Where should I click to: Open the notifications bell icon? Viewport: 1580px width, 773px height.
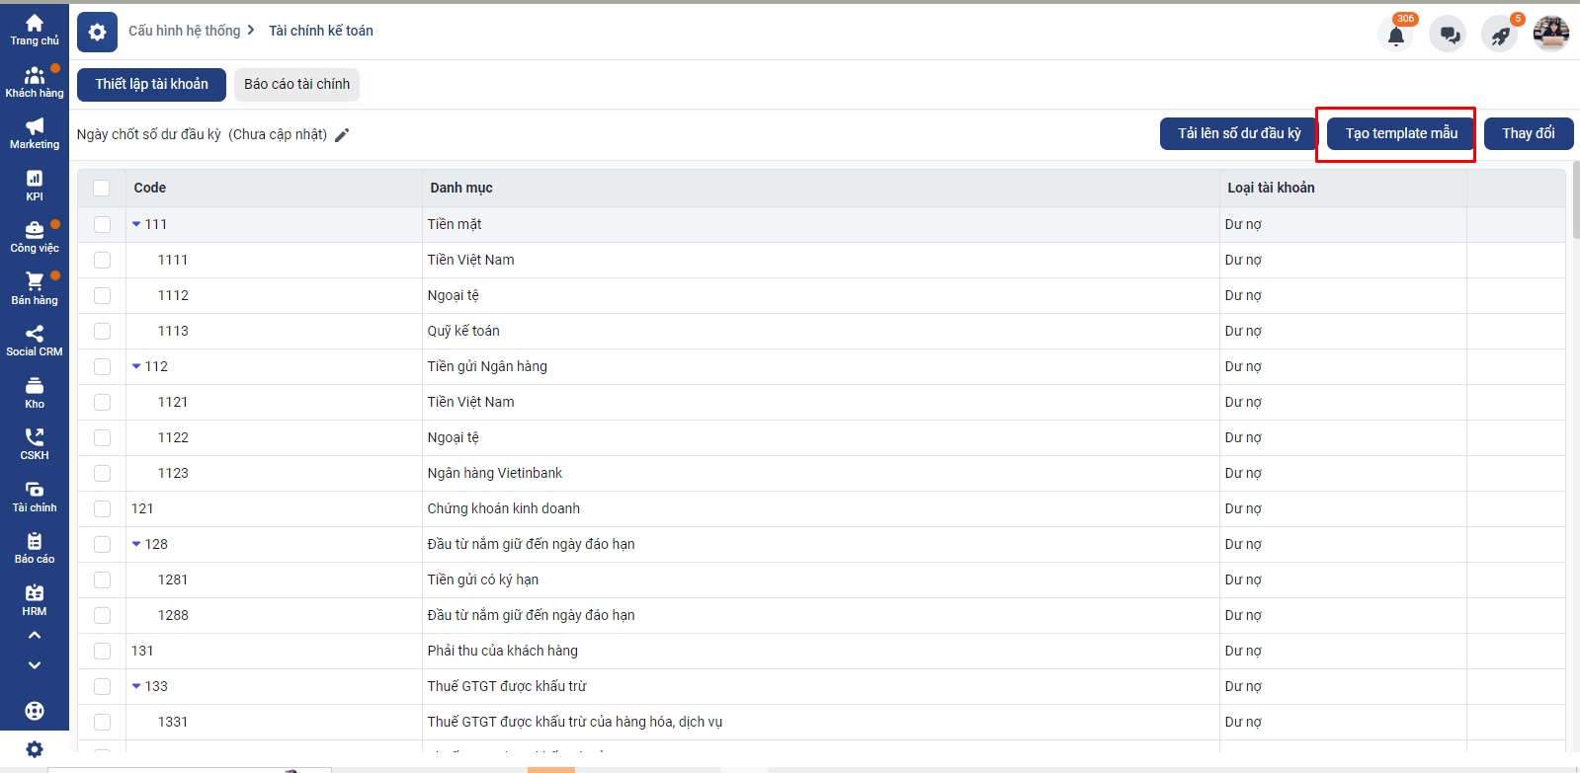point(1395,36)
